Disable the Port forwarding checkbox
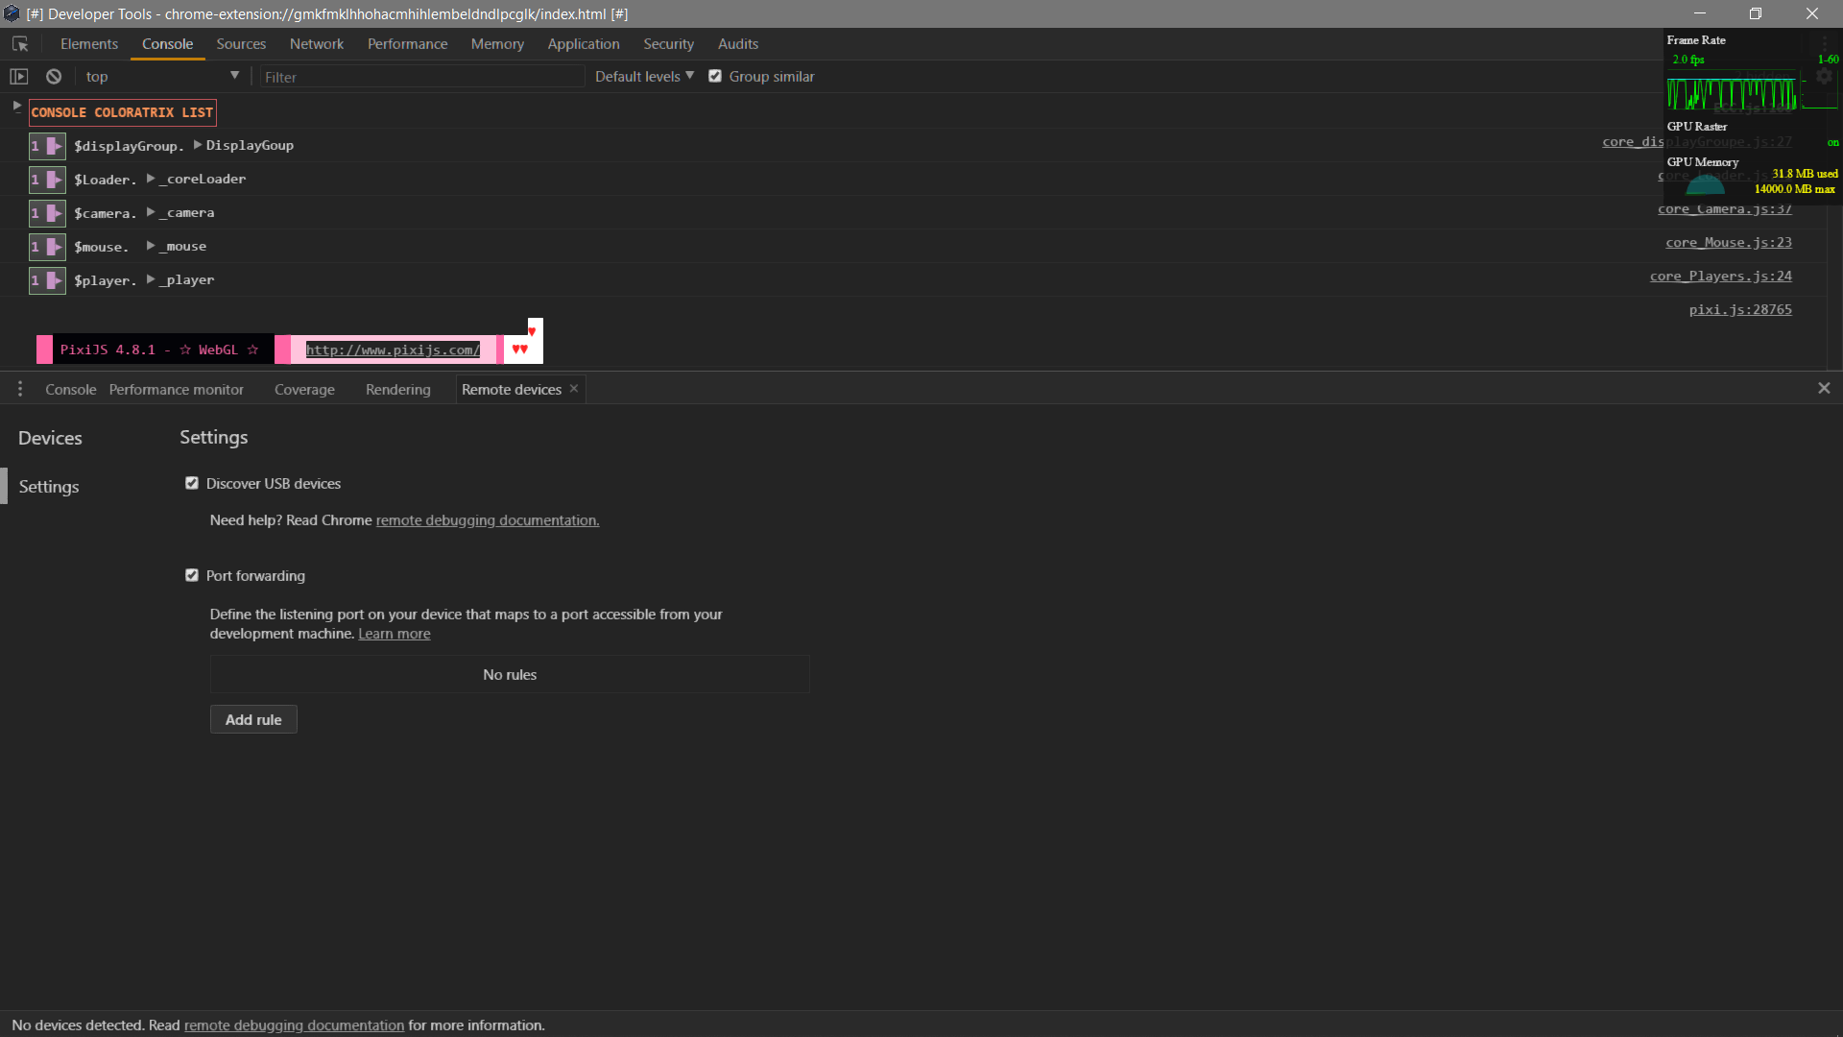1843x1037 pixels. pyautogui.click(x=192, y=575)
